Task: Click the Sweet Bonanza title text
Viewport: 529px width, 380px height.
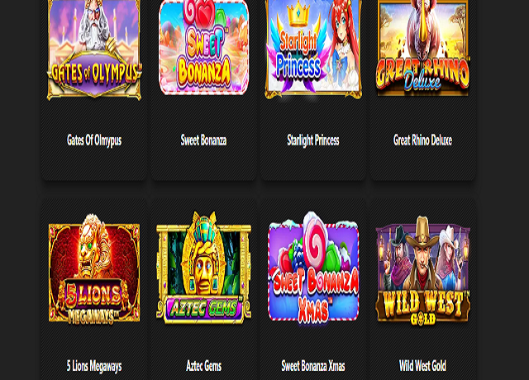Action: 203,140
